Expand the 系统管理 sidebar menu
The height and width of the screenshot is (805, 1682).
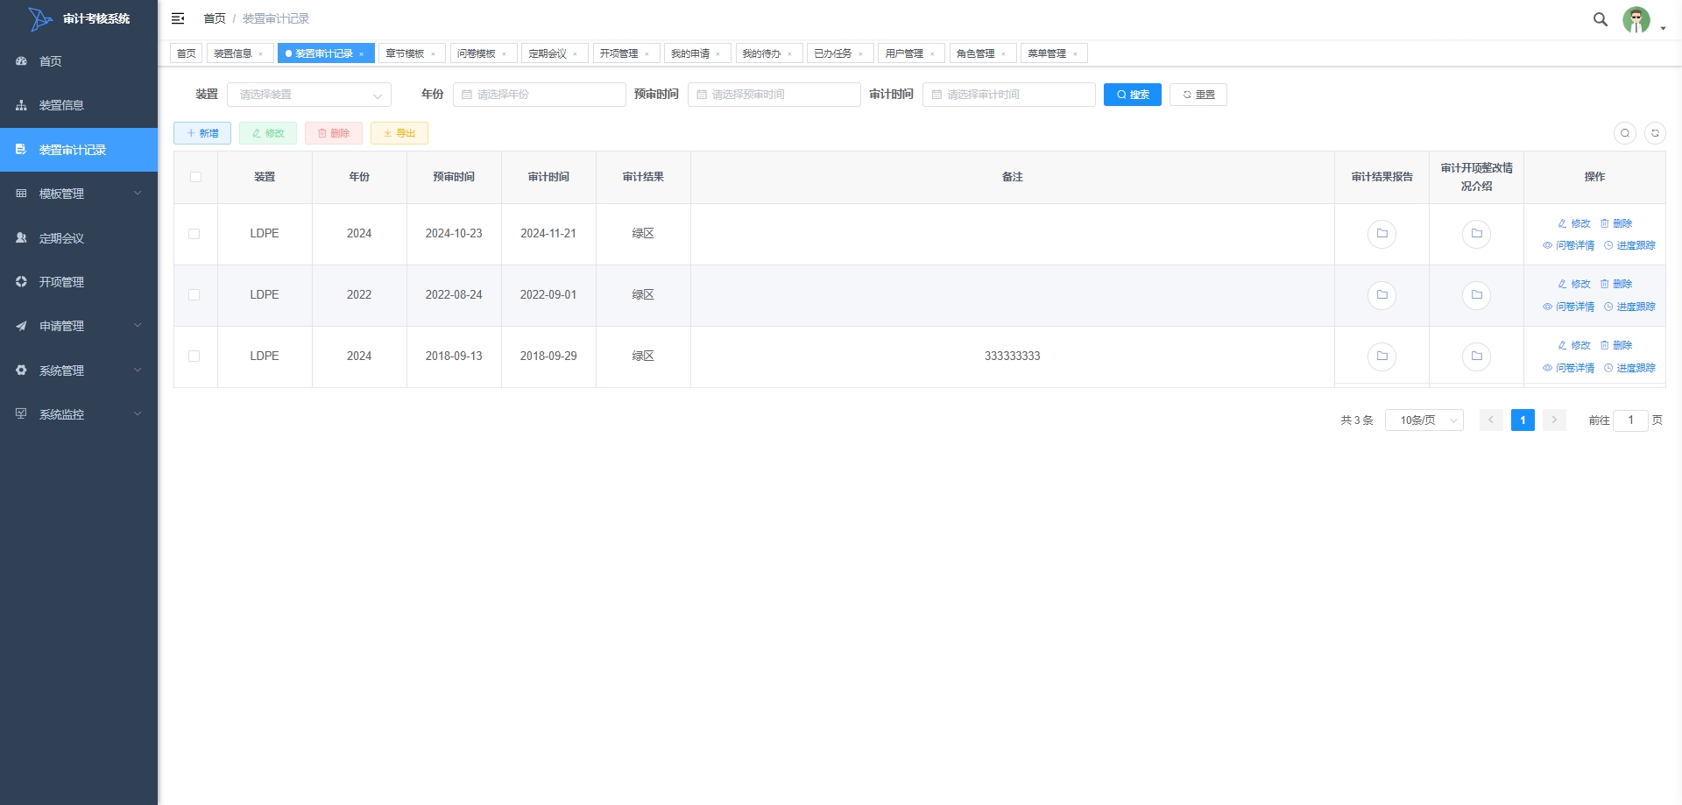coord(79,371)
